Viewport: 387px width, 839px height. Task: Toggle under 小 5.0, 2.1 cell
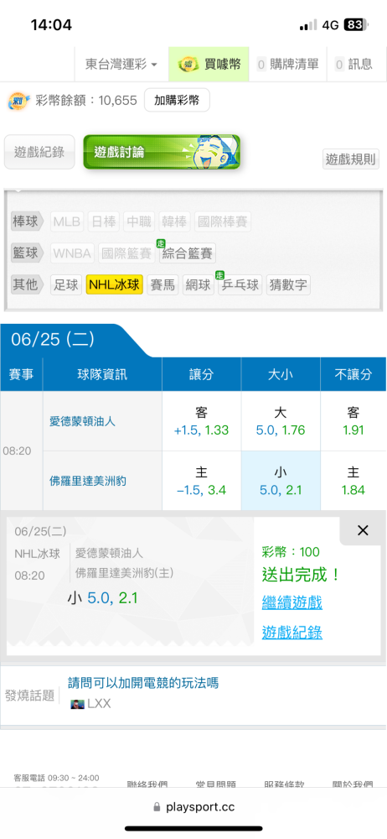(281, 481)
